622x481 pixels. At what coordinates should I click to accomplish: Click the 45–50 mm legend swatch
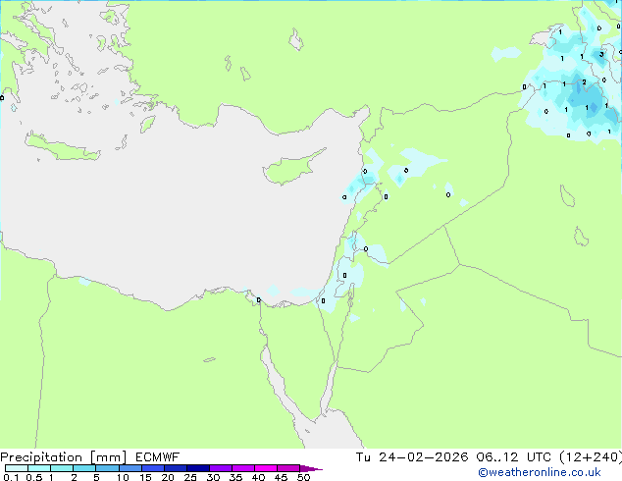coord(288,468)
